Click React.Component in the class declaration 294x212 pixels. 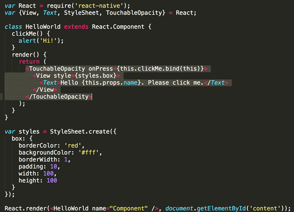[118, 26]
